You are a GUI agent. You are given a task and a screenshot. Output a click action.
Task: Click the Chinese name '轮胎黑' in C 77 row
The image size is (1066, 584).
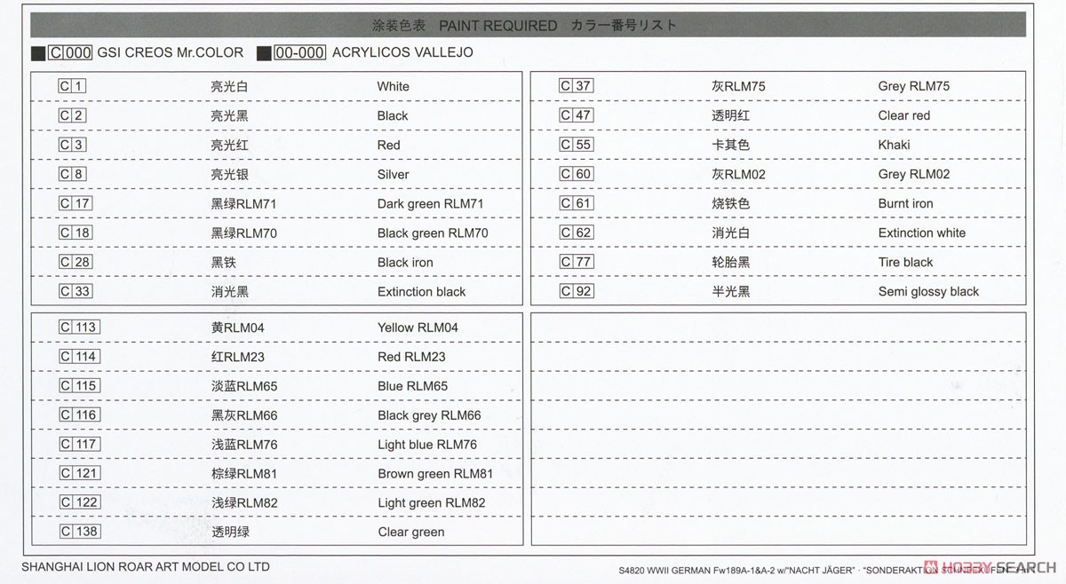coord(730,262)
